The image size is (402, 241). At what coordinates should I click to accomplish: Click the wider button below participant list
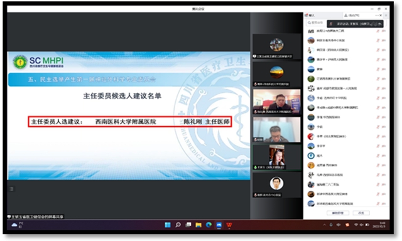point(338,213)
